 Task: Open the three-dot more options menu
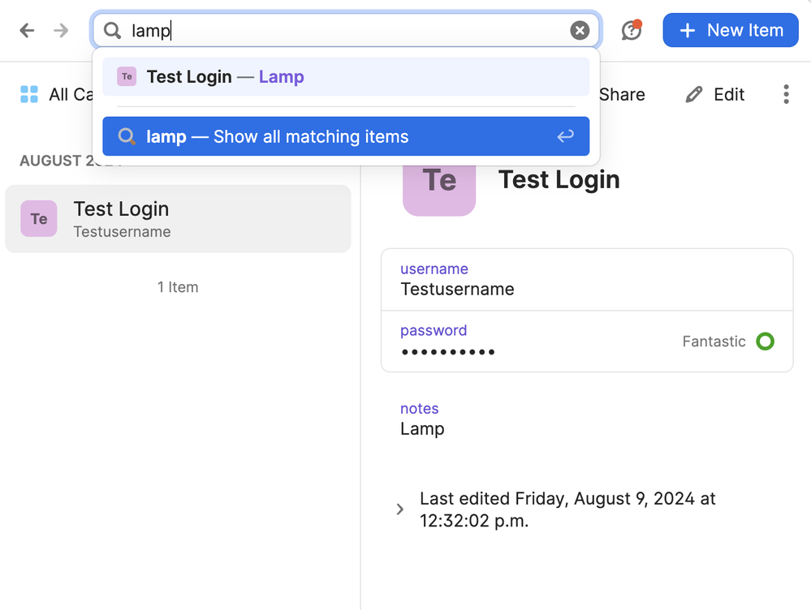point(785,94)
